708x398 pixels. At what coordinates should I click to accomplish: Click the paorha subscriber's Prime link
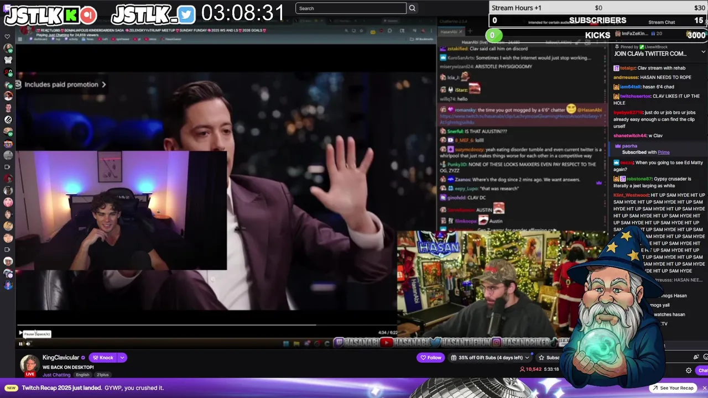(x=663, y=152)
